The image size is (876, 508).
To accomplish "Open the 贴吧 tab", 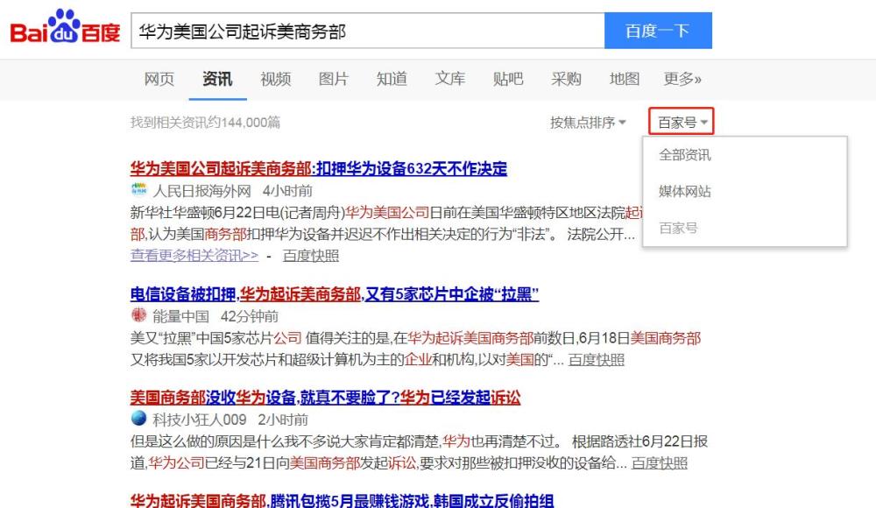I will pos(508,80).
